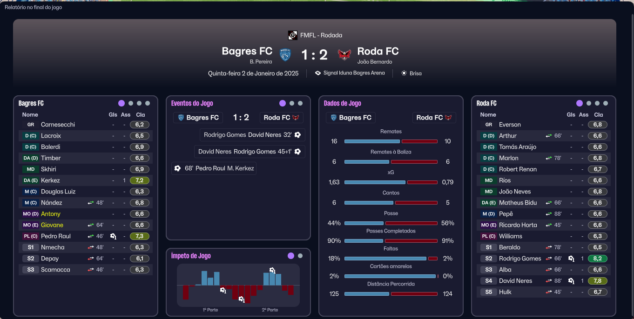Open the Bagres FC team button in Dados de Jogo

(351, 118)
